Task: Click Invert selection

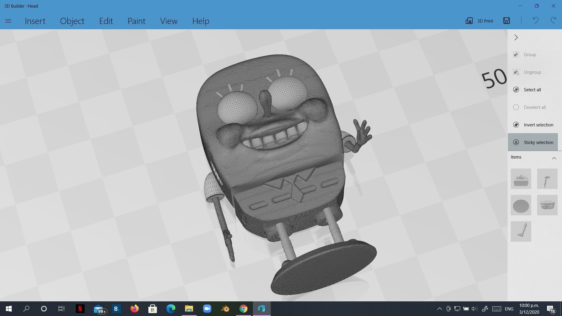Action: click(x=533, y=125)
